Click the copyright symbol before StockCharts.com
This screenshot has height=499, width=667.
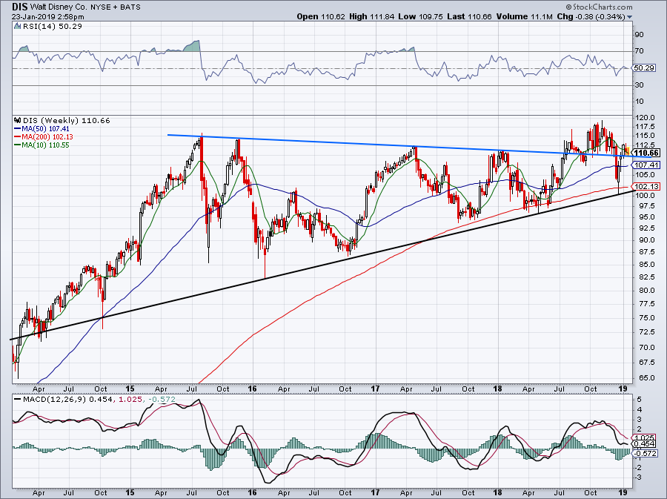pos(568,7)
